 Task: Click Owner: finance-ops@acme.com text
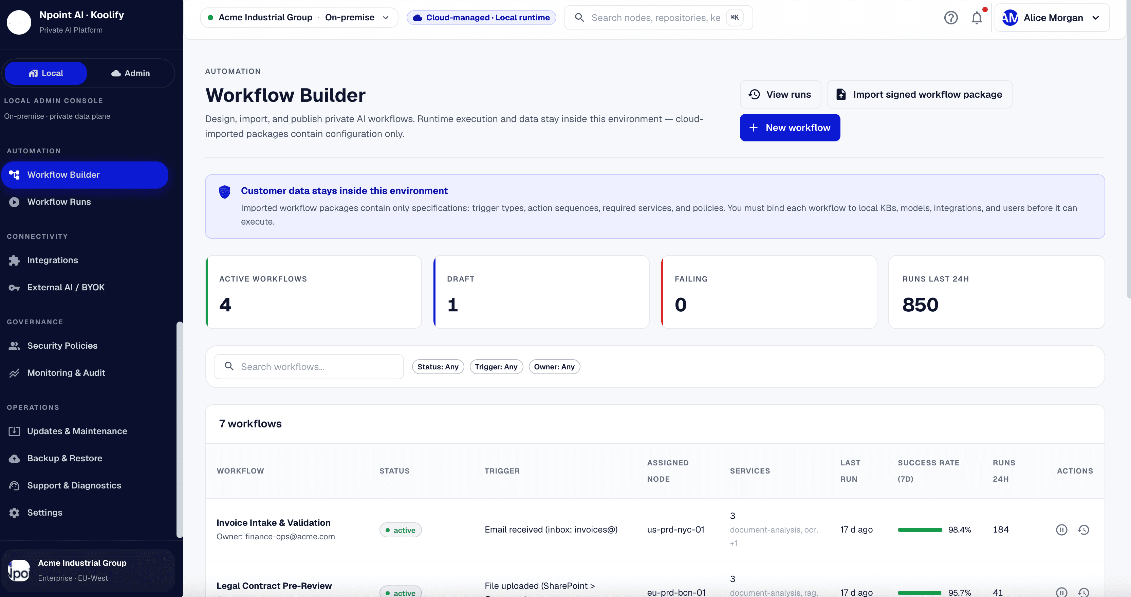[275, 537]
